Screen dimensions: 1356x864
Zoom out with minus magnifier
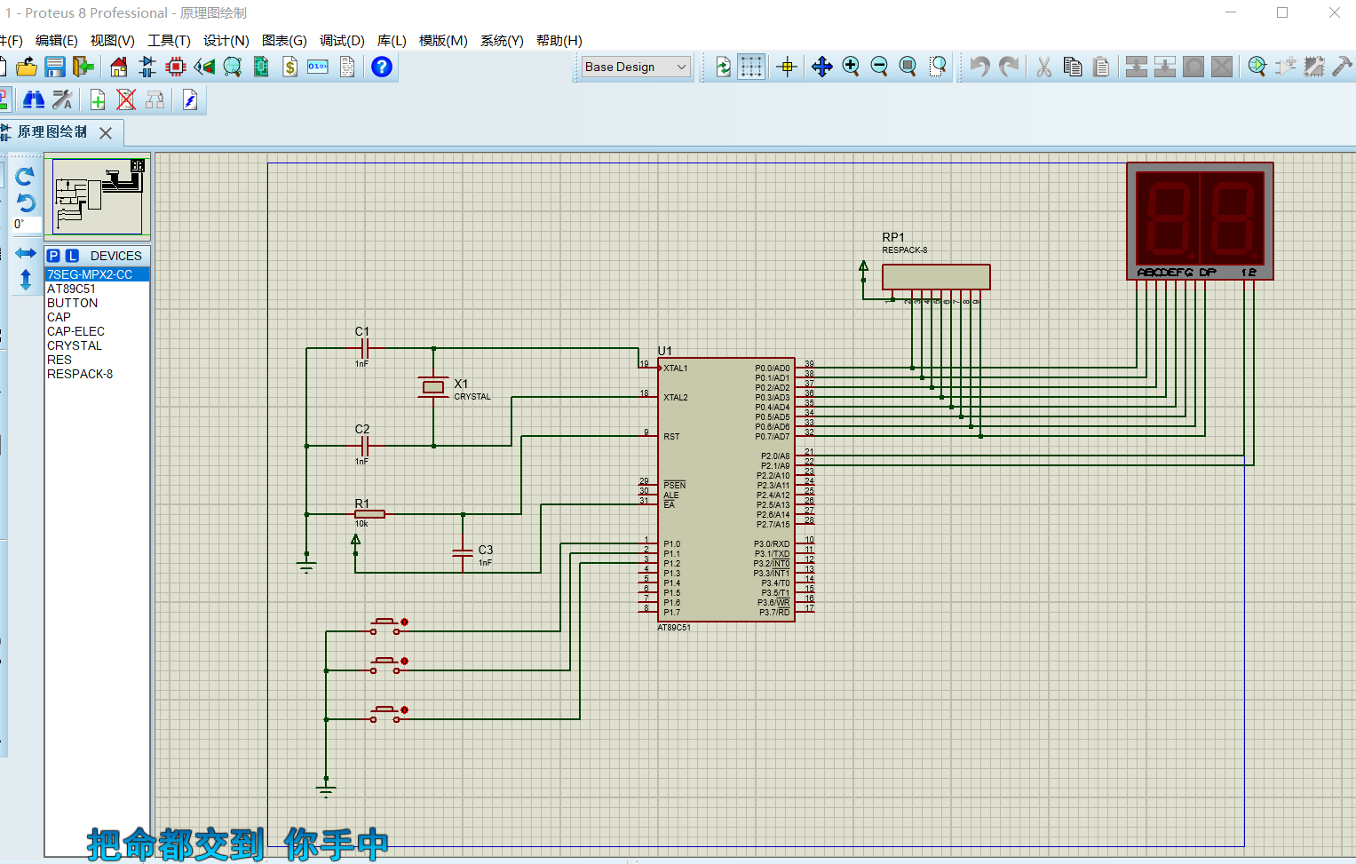(879, 67)
